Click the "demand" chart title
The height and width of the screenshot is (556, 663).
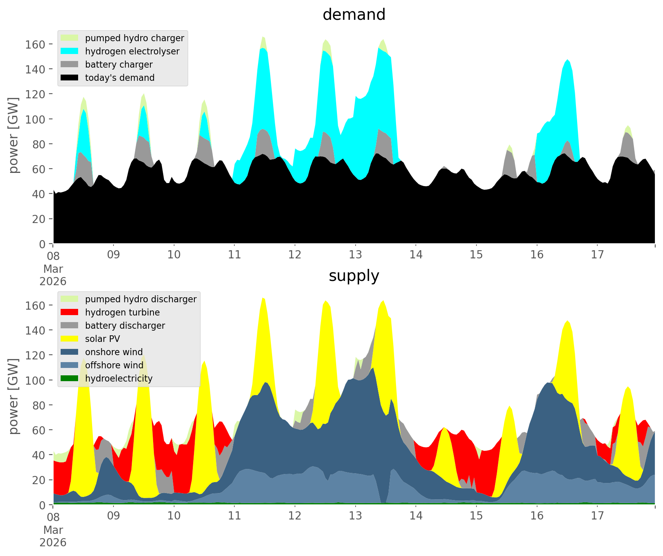354,15
